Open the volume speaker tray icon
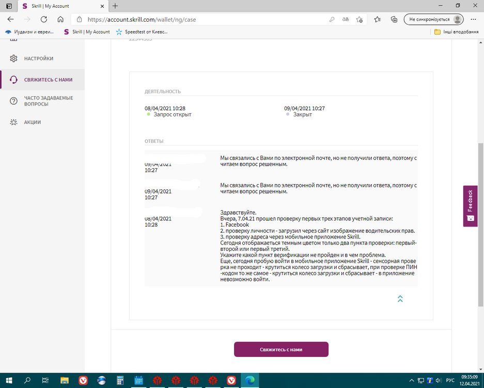The height and width of the screenshot is (388, 484). tap(439, 380)
